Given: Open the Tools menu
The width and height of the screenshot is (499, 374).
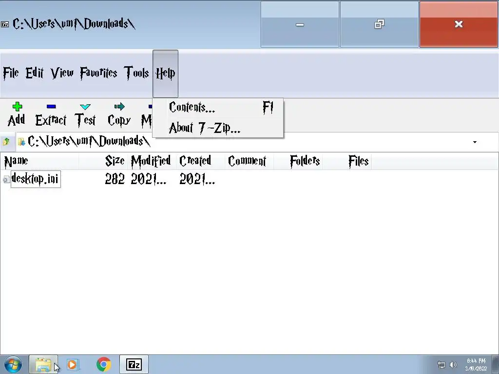Looking at the screenshot, I should click(136, 73).
